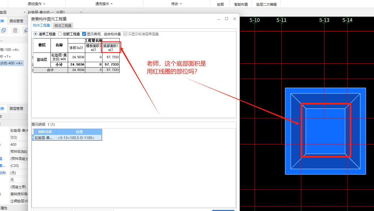Close the 查看构件图元工程量 dialog

coord(235,19)
